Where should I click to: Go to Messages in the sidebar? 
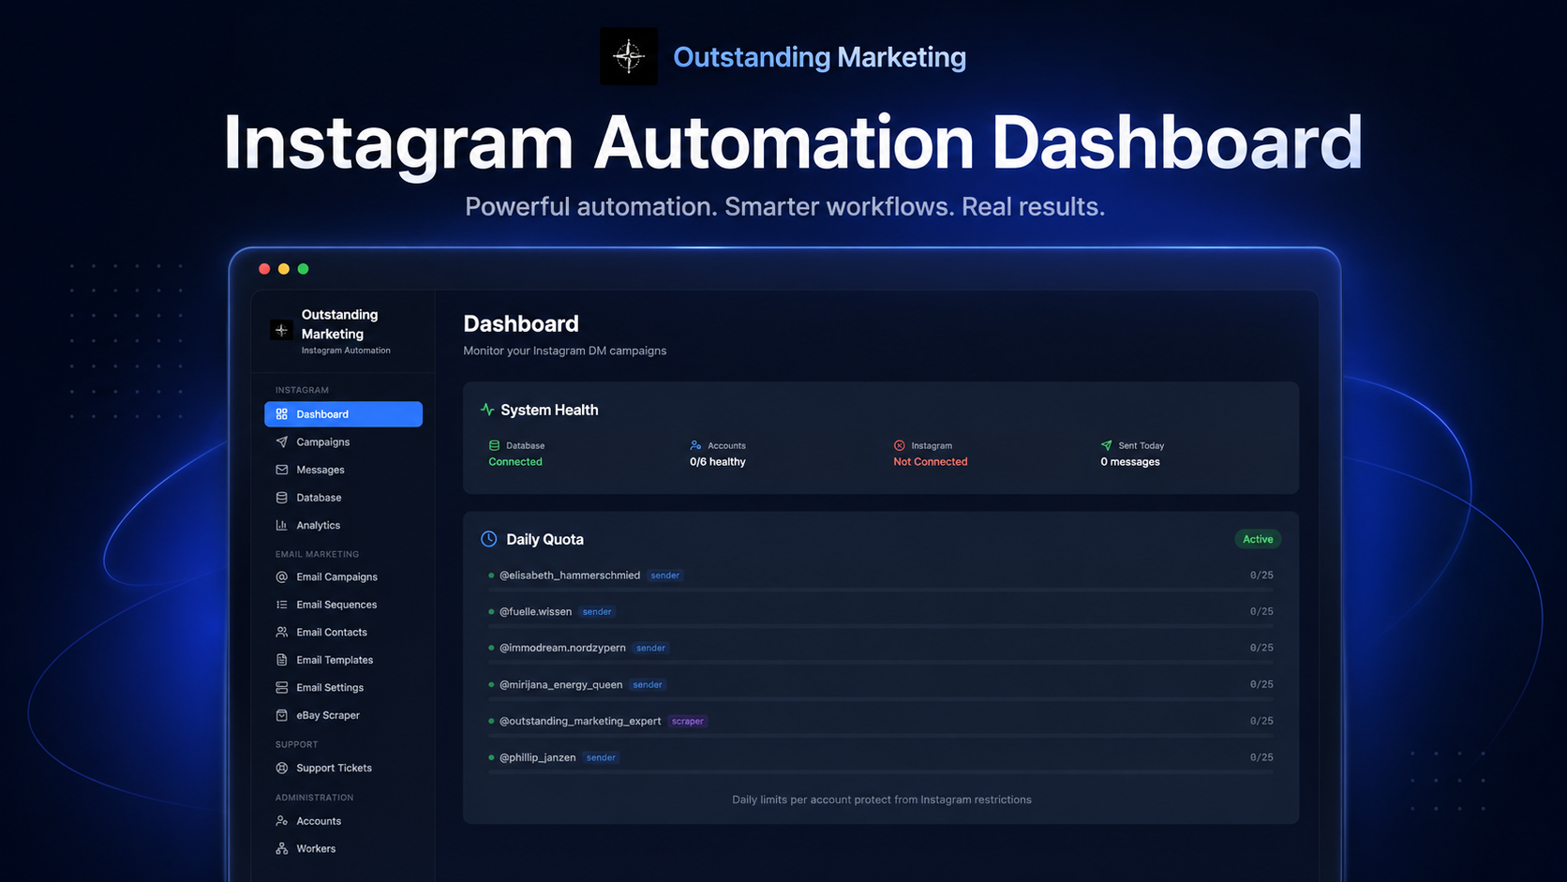point(343,470)
